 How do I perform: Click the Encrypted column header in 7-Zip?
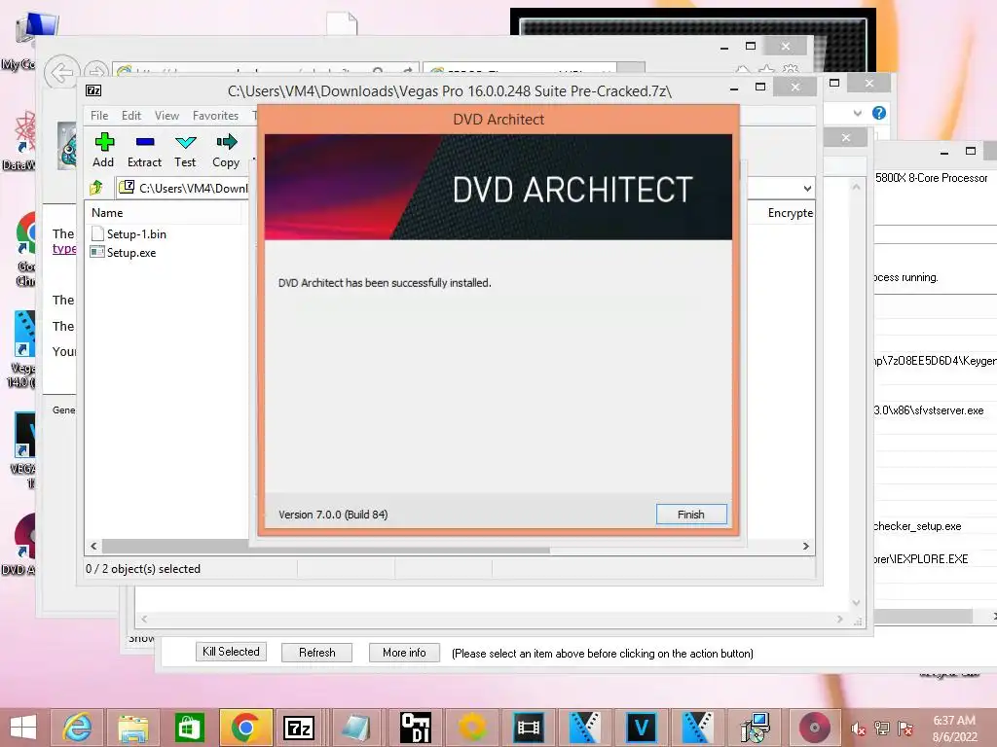tap(790, 213)
